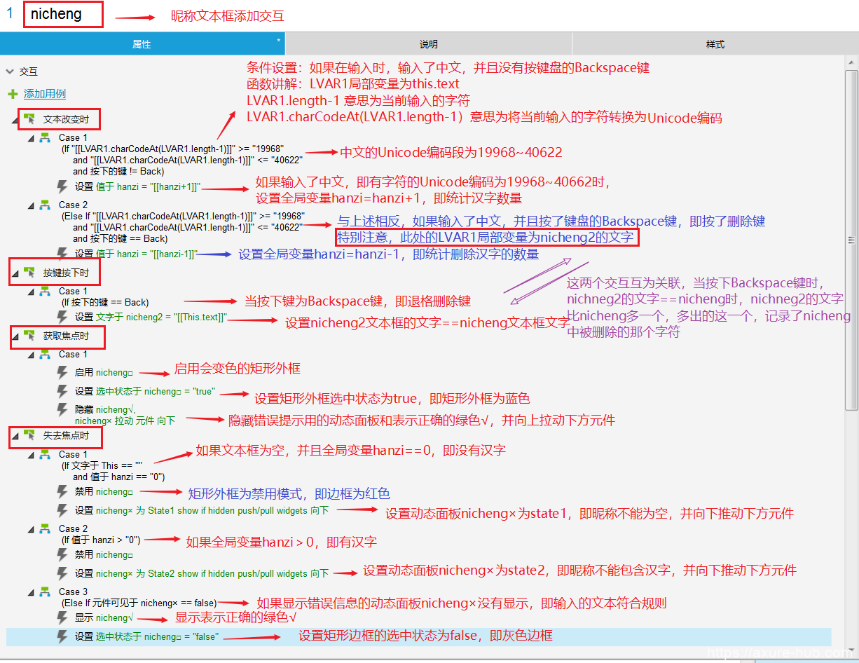Click the nicheng widget name field
Screen dimensions: 859x663
tap(63, 15)
